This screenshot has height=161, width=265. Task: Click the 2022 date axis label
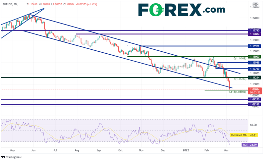point(186,150)
